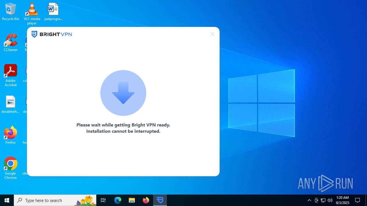Launch Microsoft Edge from the taskbar

(x=118, y=200)
